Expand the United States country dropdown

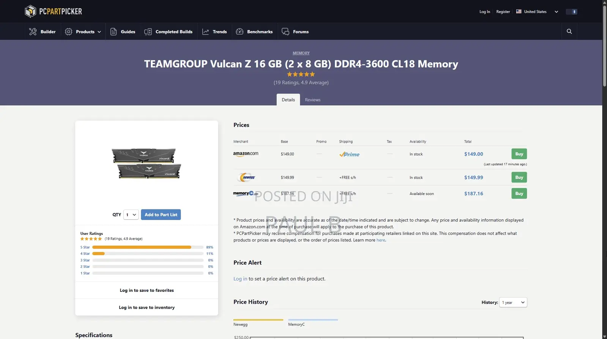557,12
